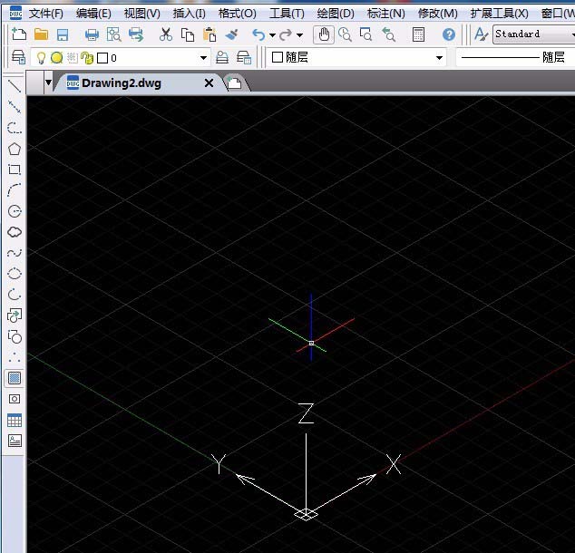
Task: Toggle layer on/off lightbulb icon
Action: (41, 57)
